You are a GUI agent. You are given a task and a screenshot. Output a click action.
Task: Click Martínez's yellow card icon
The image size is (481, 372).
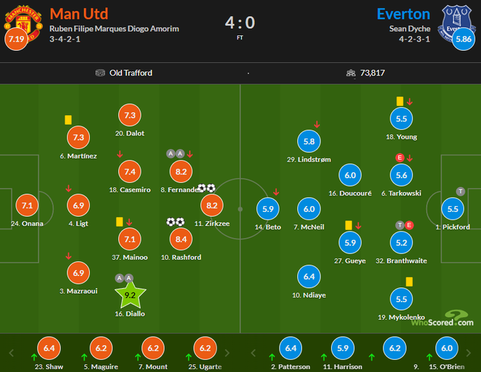coord(69,120)
